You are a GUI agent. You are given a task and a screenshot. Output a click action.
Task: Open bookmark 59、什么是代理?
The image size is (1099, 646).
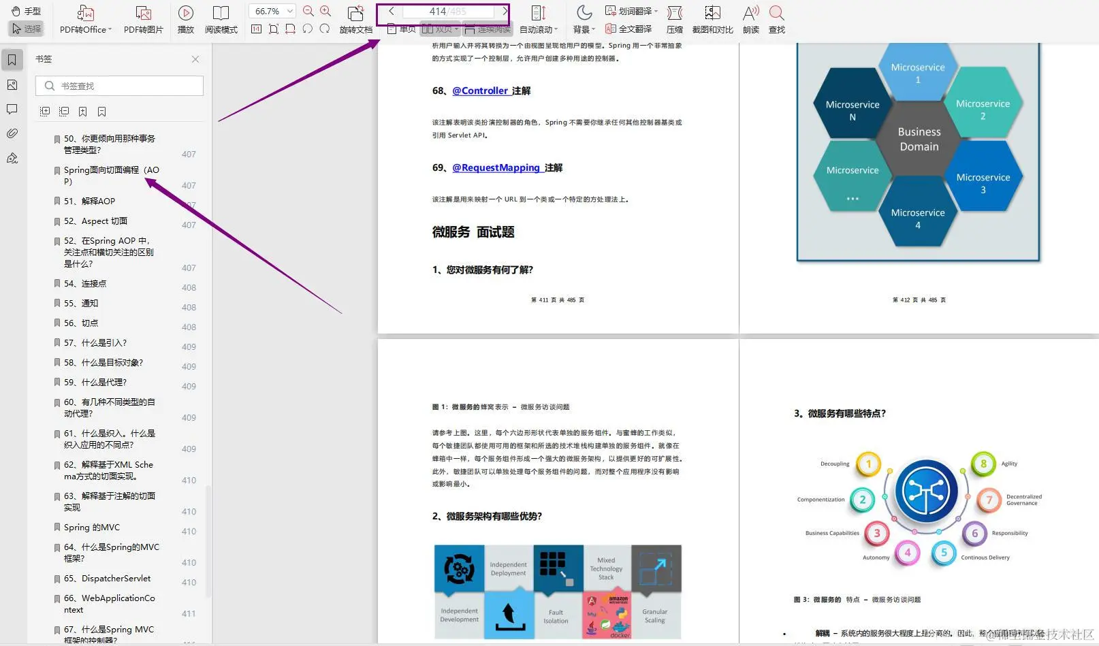pos(95,382)
